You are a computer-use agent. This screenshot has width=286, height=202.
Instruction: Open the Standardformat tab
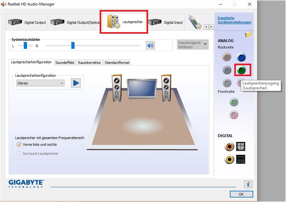pyautogui.click(x=117, y=63)
